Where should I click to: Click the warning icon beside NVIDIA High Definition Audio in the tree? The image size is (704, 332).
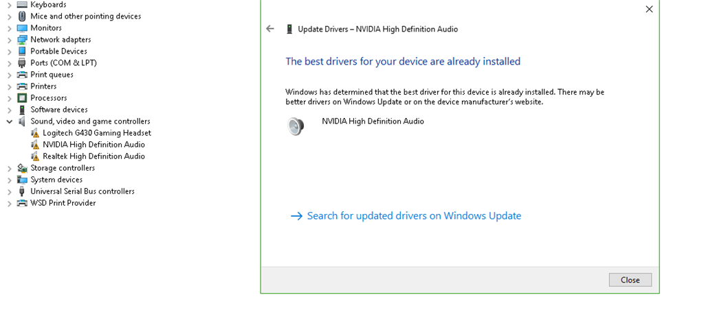coord(34,145)
